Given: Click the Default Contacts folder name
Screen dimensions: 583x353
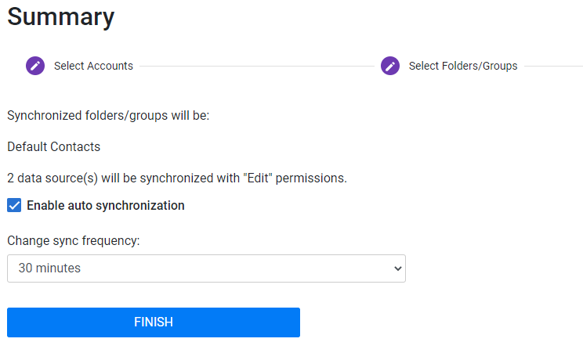Looking at the screenshot, I should click(x=54, y=147).
